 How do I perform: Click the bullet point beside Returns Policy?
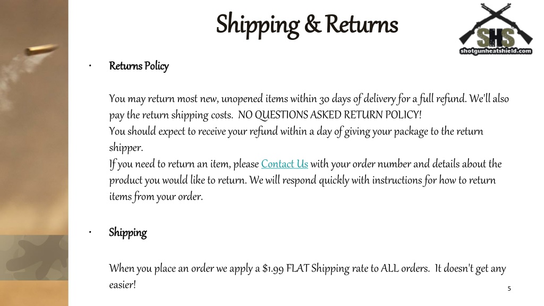[x=90, y=65]
